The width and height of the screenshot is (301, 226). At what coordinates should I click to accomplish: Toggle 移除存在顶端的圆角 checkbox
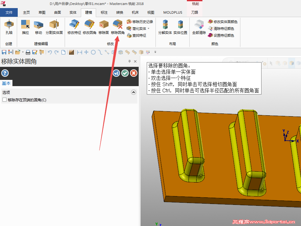tap(5, 100)
